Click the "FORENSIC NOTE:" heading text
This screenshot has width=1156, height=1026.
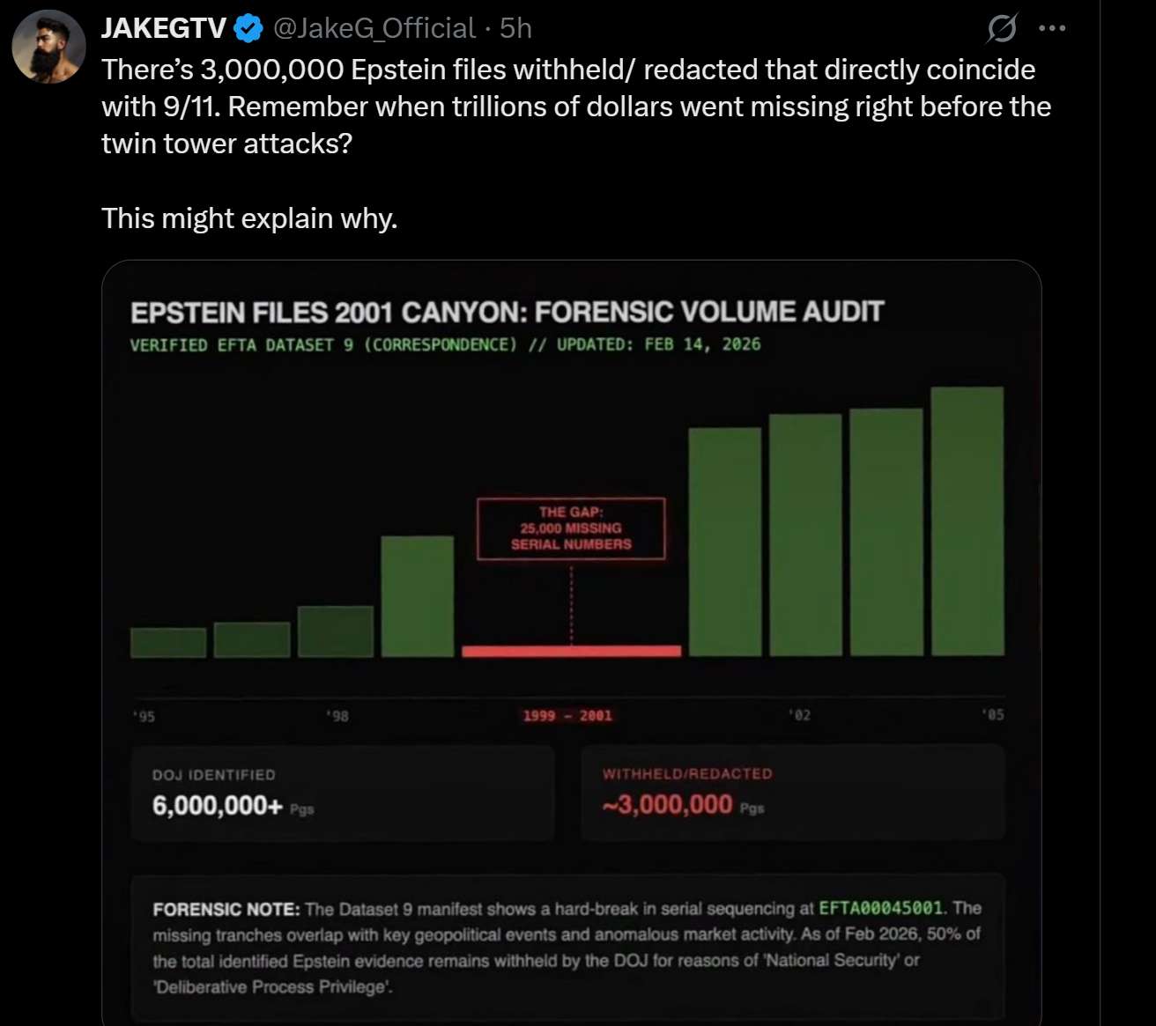[x=226, y=909]
